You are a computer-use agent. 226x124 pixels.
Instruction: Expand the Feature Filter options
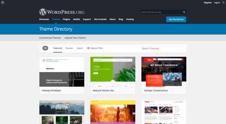(x=95, y=48)
